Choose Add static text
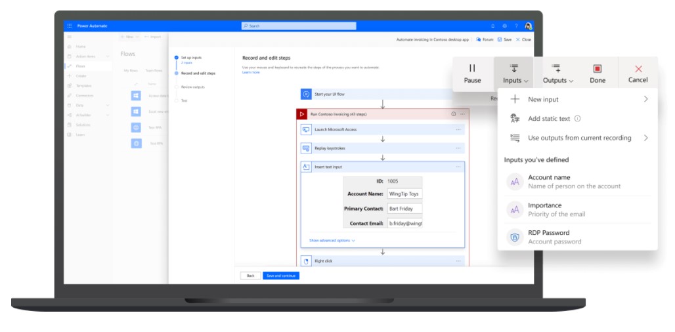Screen dimensions: 675x332 (549, 119)
